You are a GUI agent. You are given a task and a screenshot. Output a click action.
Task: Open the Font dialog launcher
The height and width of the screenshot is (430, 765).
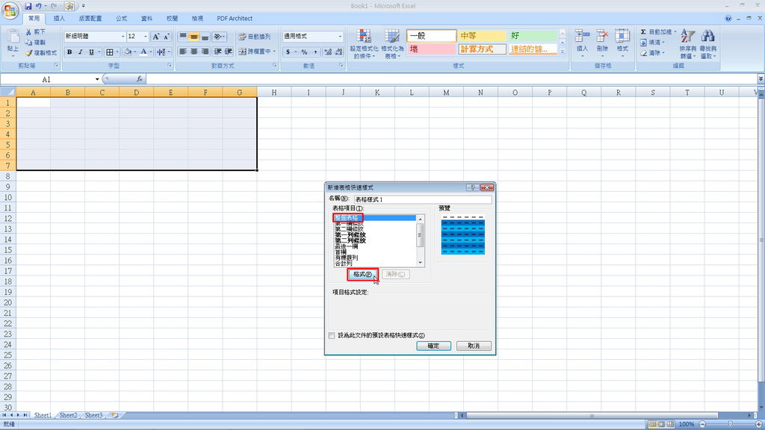[x=170, y=66]
